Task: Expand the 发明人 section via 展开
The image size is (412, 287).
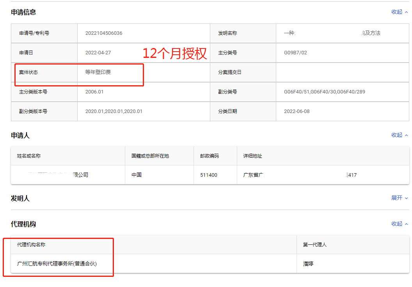Action: [x=400, y=198]
